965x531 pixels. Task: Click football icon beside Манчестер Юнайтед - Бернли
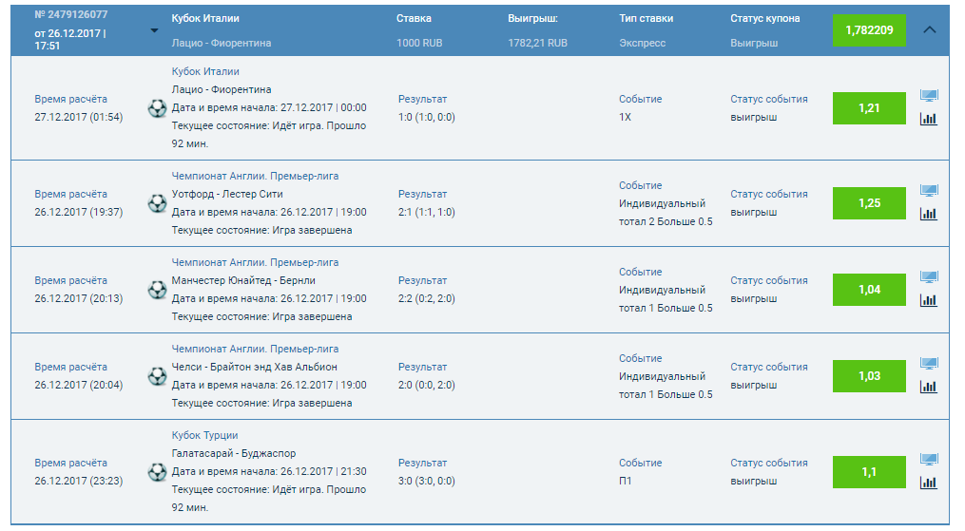(x=158, y=290)
